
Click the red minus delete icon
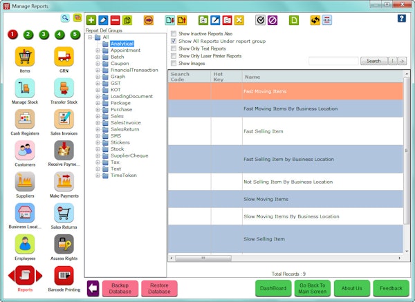click(115, 20)
